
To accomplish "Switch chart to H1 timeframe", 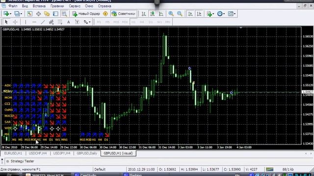I will 133,22.
